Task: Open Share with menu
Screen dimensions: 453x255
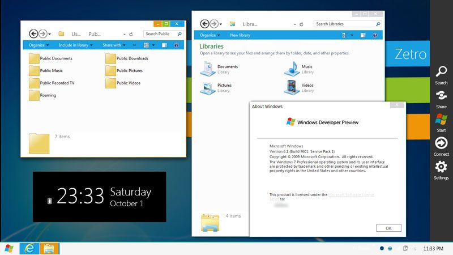Action: point(114,45)
